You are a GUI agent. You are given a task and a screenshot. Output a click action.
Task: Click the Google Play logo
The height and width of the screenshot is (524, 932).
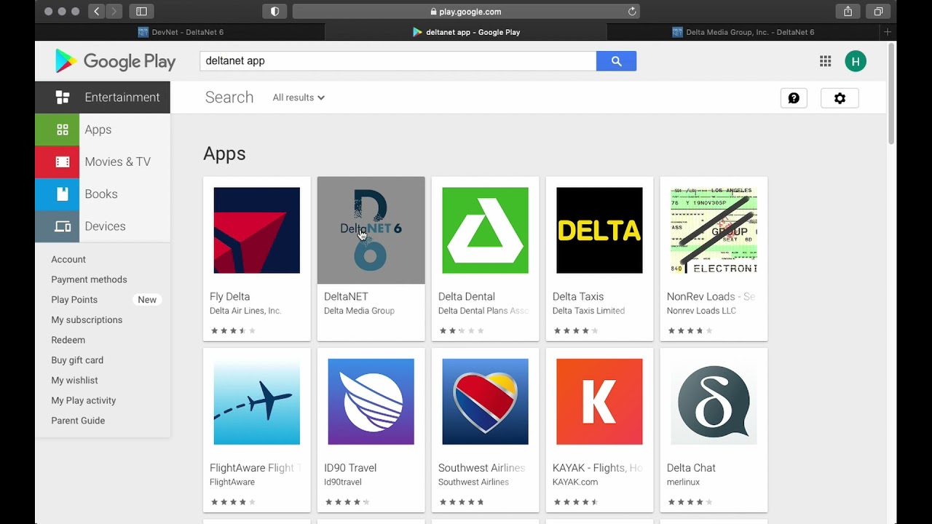(115, 61)
